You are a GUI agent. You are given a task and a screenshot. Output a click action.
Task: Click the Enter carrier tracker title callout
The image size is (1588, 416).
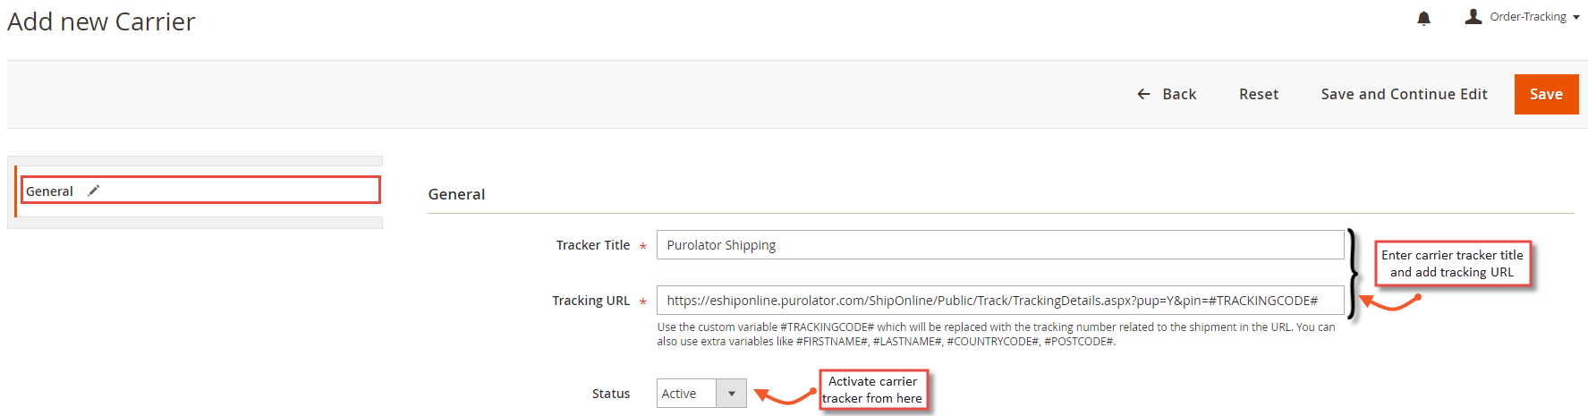click(1452, 263)
